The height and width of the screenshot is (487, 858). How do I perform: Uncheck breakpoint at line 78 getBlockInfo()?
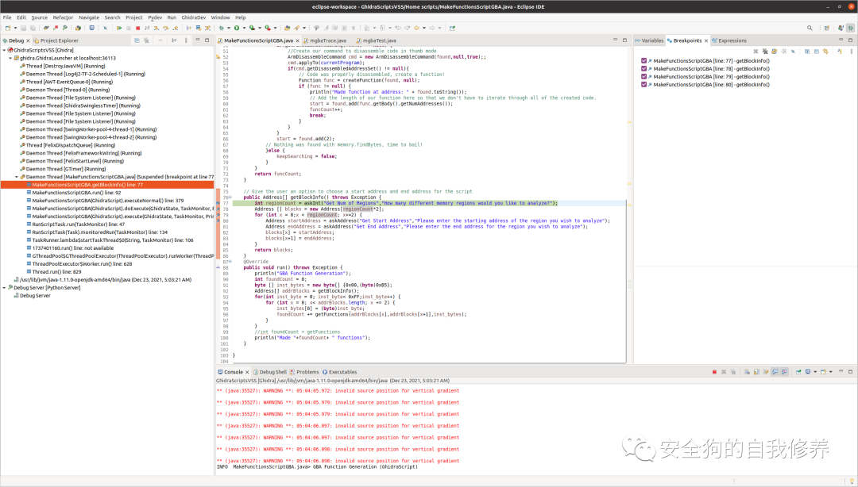[643, 69]
